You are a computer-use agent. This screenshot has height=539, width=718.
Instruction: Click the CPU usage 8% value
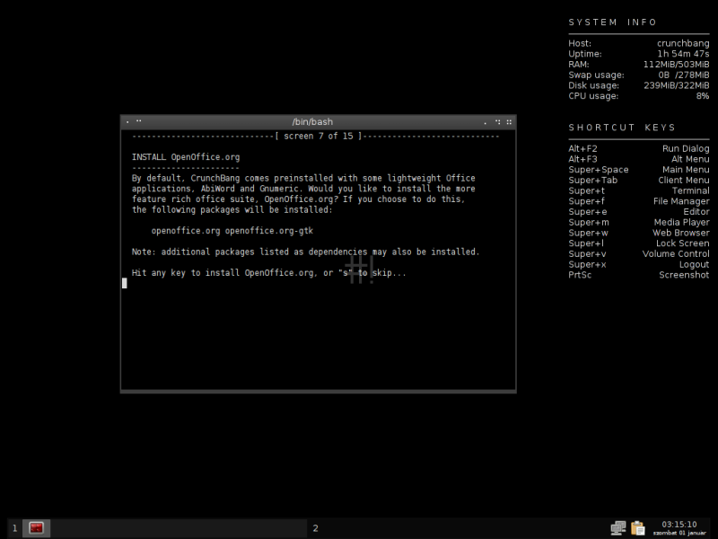tap(703, 96)
